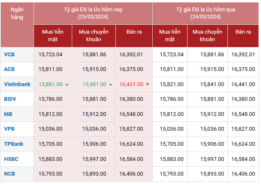Select the Vietinbank bank link

tap(17, 84)
